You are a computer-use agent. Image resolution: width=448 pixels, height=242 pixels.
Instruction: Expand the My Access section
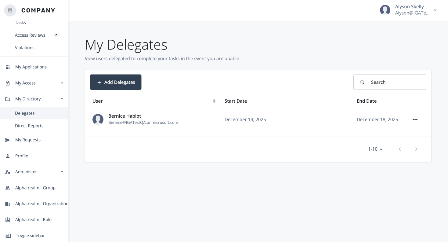[x=62, y=83]
